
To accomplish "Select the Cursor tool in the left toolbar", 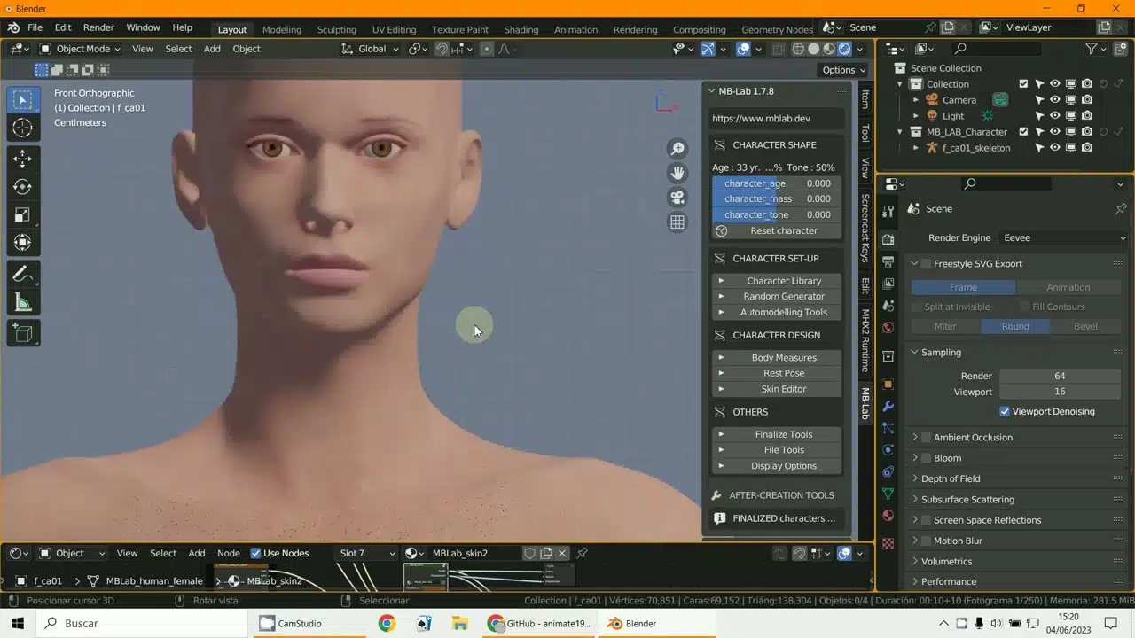I will click(23, 128).
